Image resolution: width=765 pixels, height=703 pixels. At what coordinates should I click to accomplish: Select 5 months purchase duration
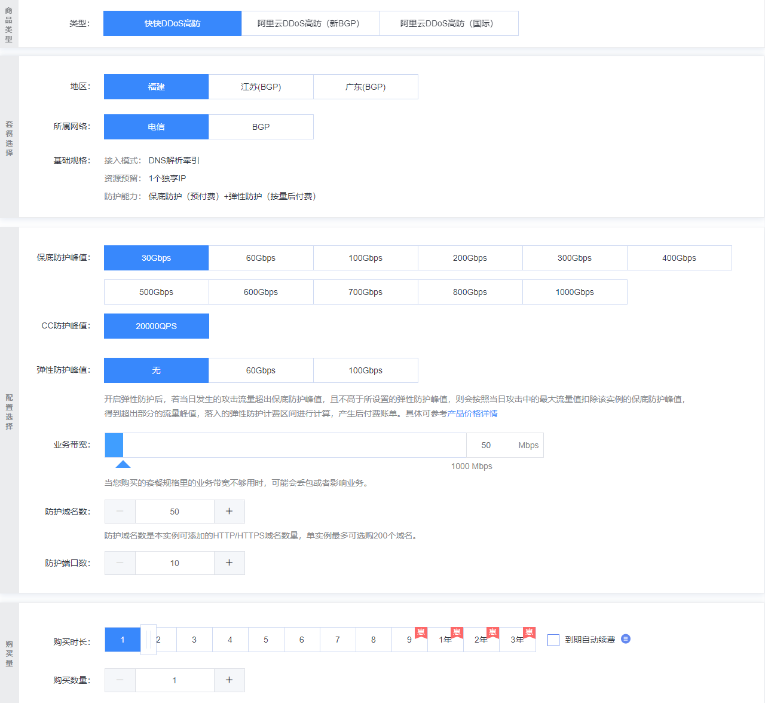tap(266, 640)
